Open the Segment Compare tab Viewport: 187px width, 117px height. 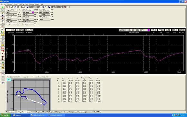[x=56, y=112]
